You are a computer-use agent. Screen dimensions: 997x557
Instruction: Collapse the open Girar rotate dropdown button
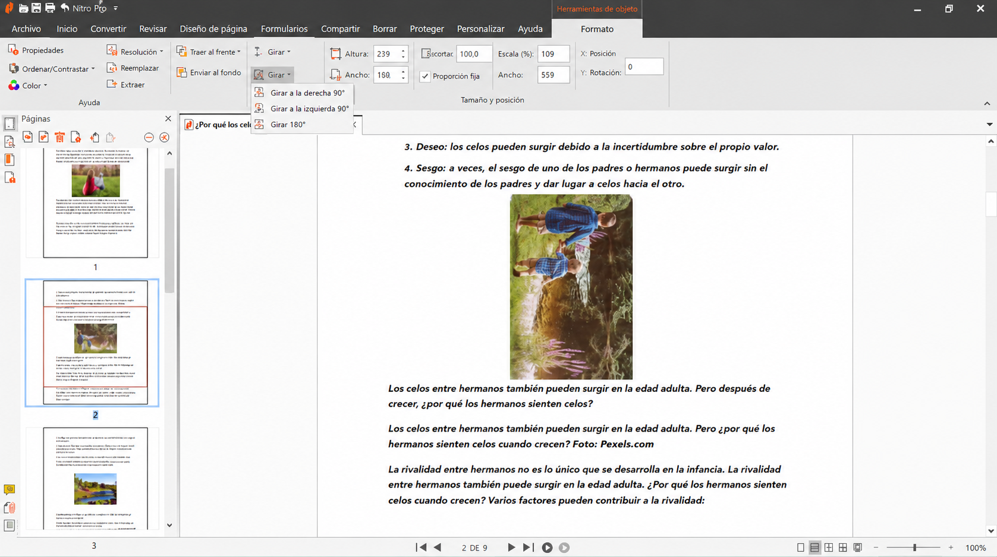click(273, 75)
